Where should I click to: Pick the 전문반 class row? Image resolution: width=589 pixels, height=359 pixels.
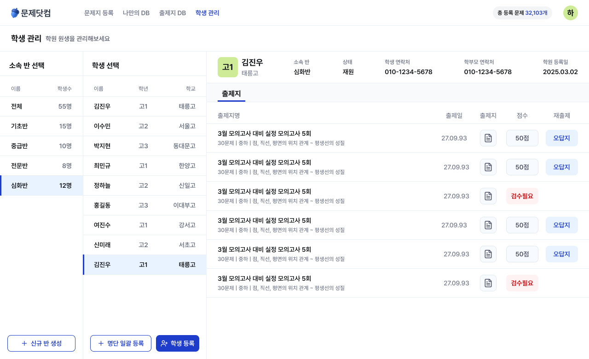[41, 166]
